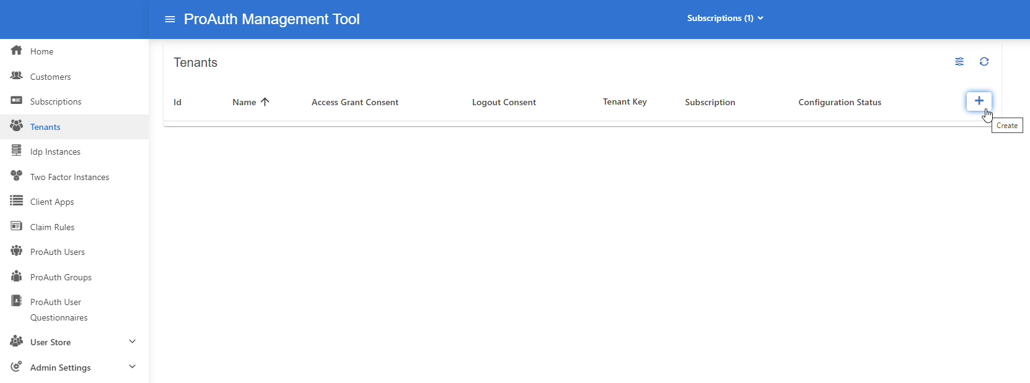
Task: Click the ProAuth User Questionnaires book icon
Action: [x=17, y=301]
